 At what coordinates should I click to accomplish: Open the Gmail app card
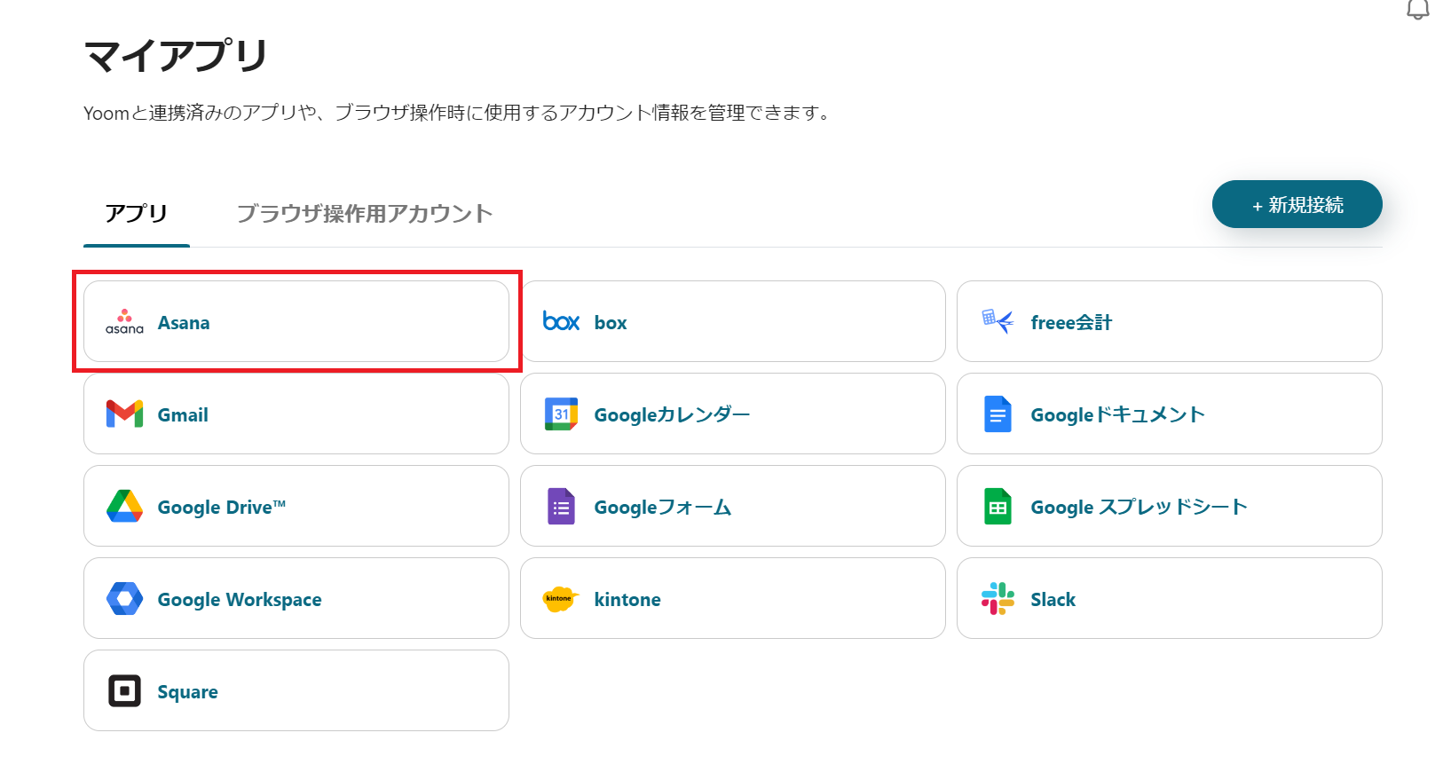tap(296, 414)
